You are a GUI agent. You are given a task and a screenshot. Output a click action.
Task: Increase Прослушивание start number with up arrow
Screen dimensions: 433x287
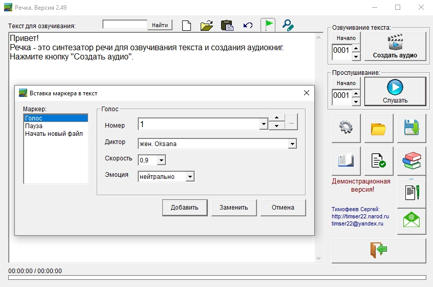356,93
